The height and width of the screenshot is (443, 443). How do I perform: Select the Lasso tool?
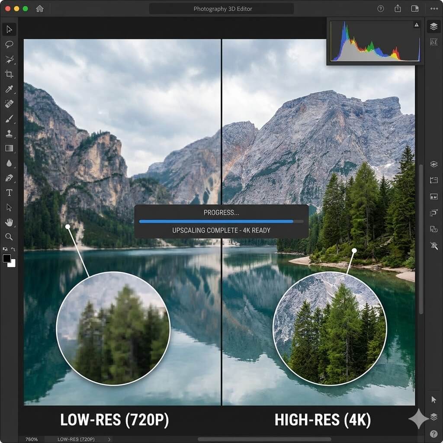click(9, 44)
